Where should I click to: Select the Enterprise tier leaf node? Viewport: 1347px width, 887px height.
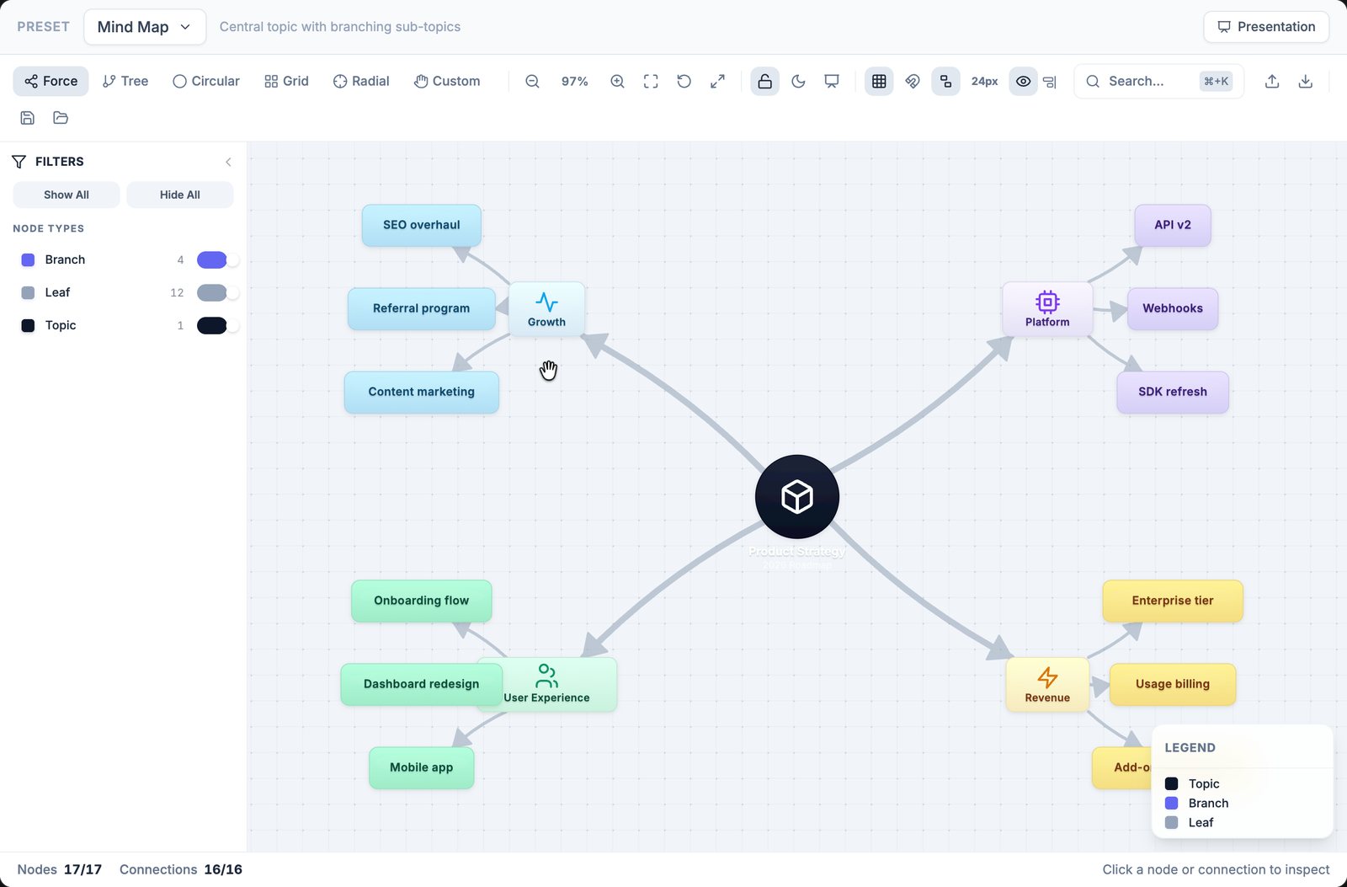point(1173,601)
